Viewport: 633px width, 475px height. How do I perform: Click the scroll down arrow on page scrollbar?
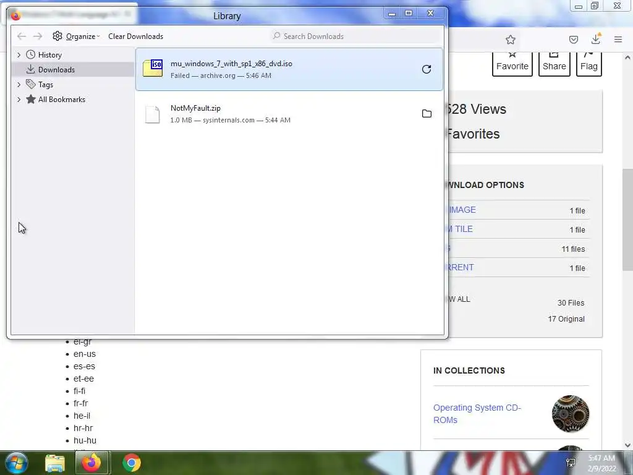pos(627,445)
